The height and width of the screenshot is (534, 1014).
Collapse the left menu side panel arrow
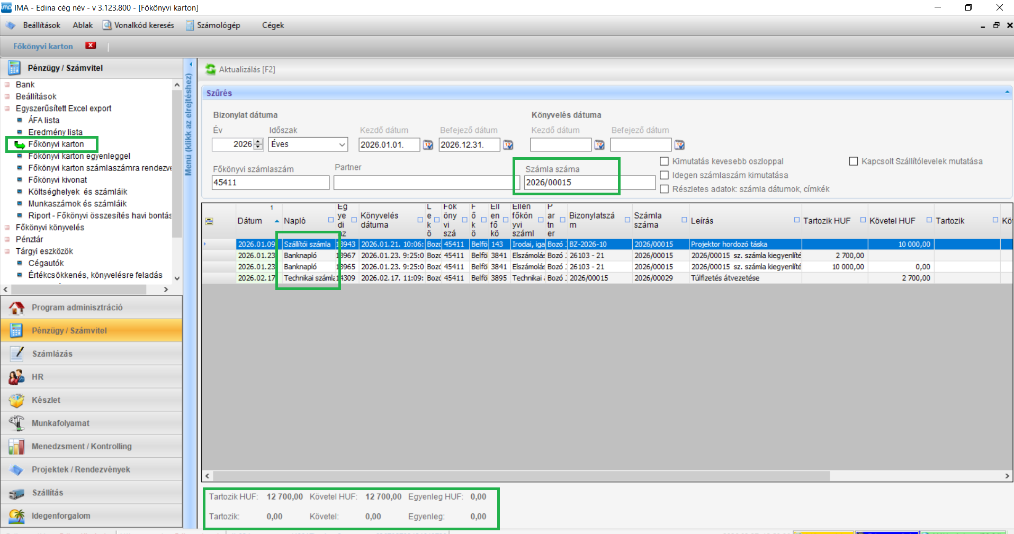click(191, 65)
